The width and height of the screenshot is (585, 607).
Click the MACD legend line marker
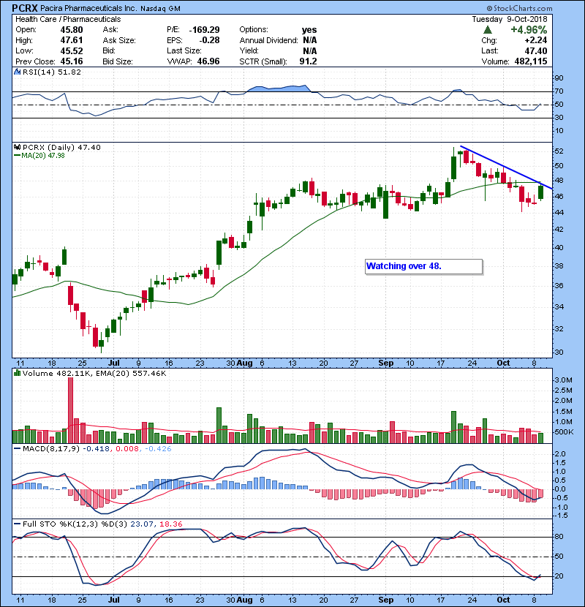click(x=17, y=449)
